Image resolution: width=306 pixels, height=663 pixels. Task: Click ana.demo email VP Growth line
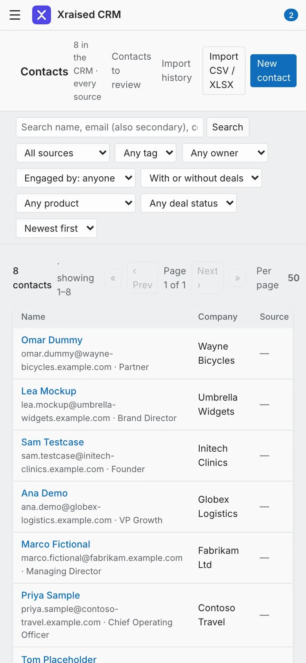[92, 513]
